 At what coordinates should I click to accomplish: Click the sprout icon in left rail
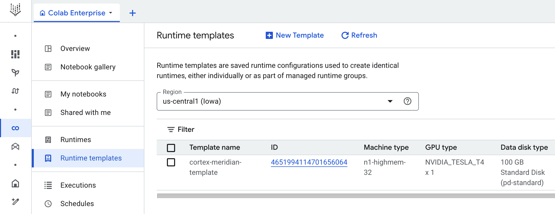[x=15, y=73]
